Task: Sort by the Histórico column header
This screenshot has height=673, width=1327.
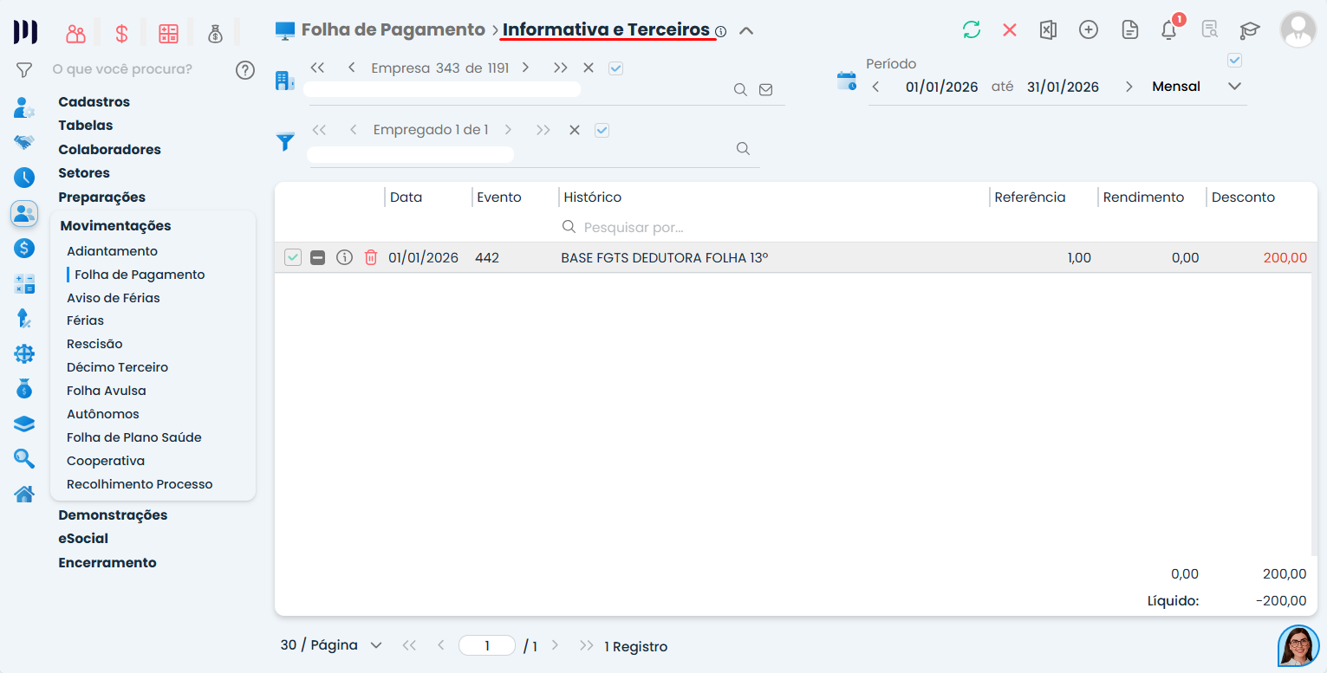Action: tap(593, 197)
